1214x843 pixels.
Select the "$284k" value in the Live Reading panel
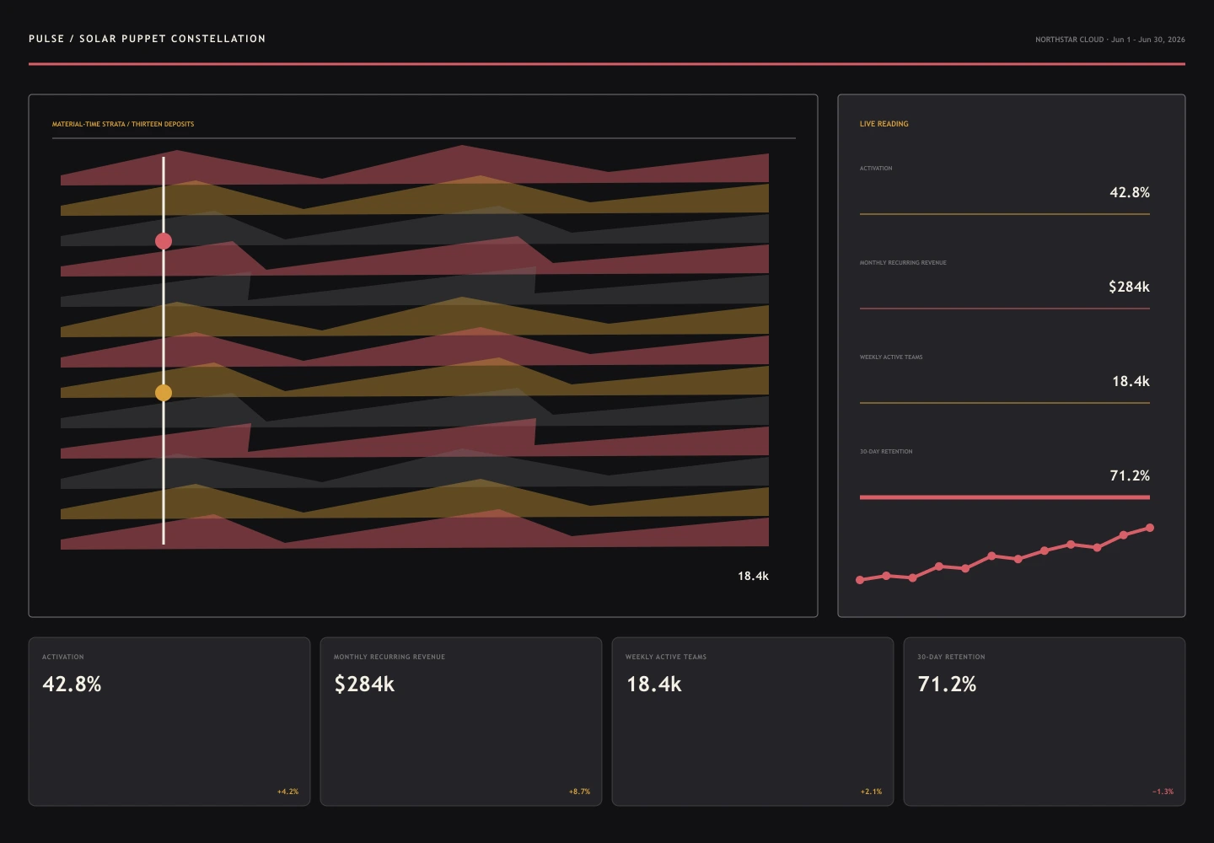[1129, 287]
